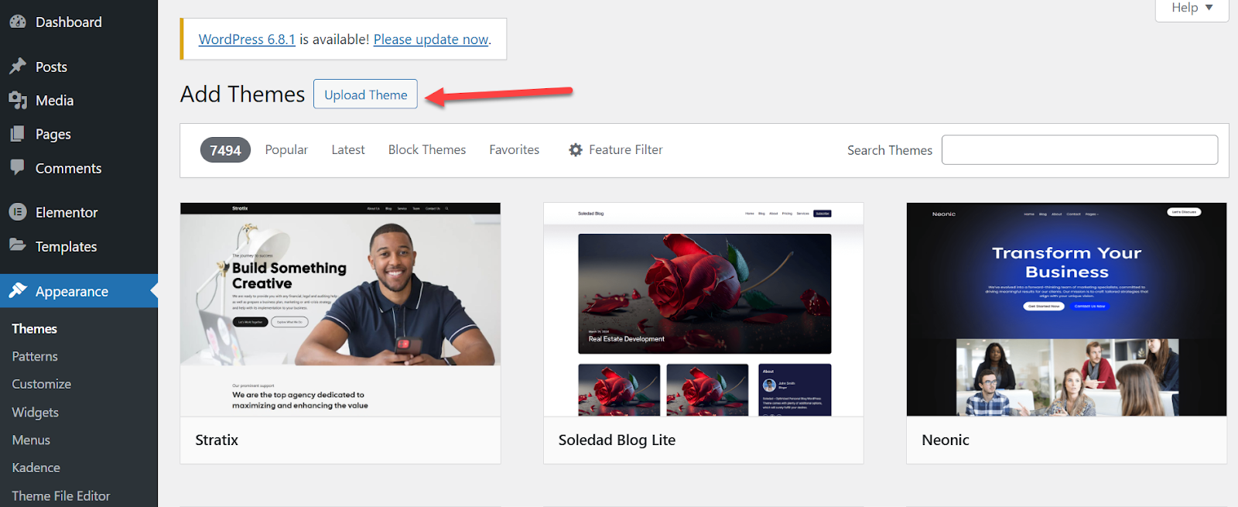Open the Menus submenu item

click(x=31, y=440)
